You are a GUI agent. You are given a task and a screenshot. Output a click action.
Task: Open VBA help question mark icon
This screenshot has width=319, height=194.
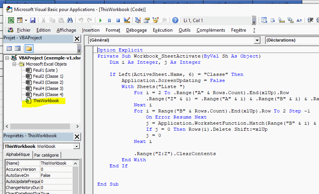(x=175, y=20)
